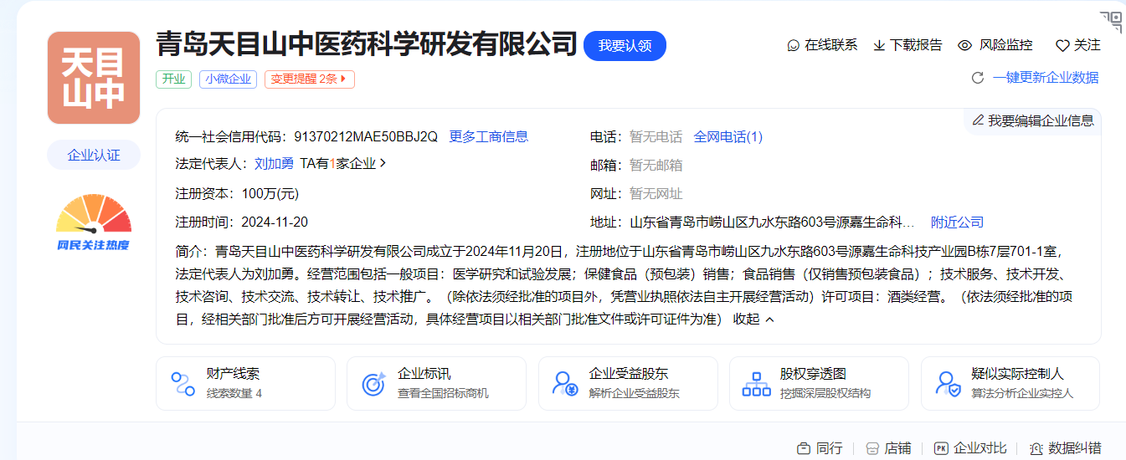Click the 开业 status tag
1126x460 pixels.
(173, 79)
